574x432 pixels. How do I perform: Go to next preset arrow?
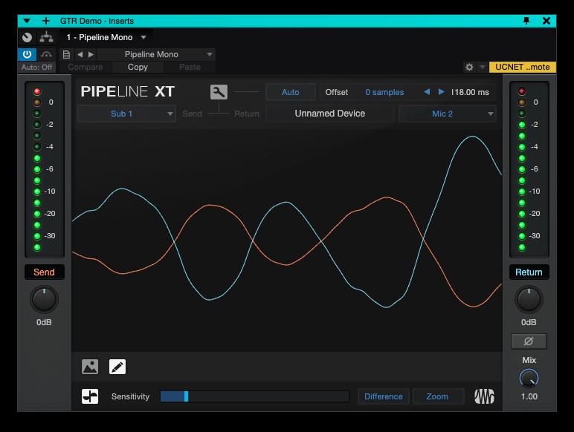coord(91,54)
